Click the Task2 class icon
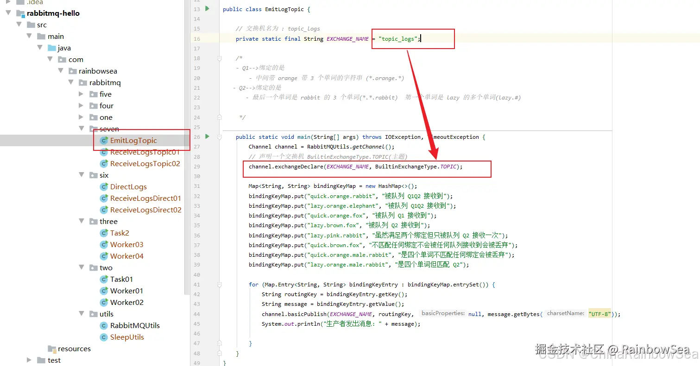 point(104,233)
